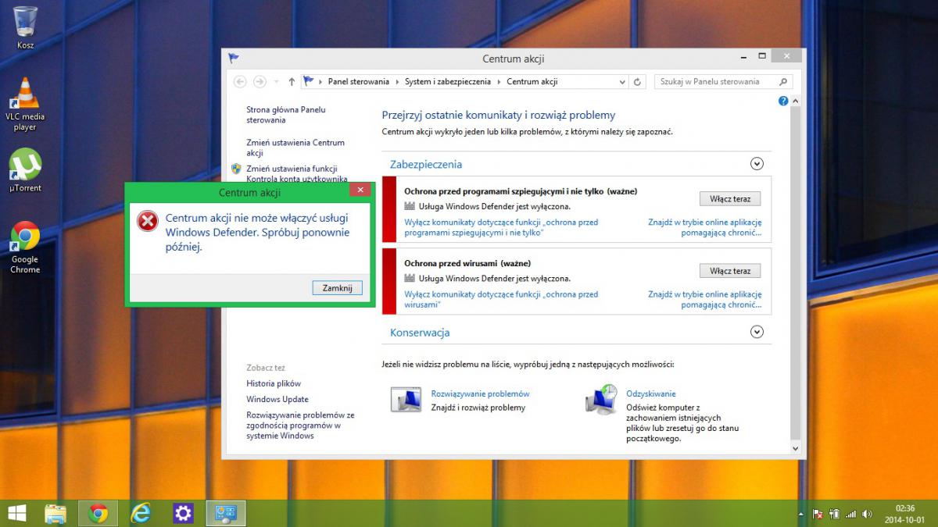
Task: Click the Zabezpieczenia section heading
Action: 426,164
